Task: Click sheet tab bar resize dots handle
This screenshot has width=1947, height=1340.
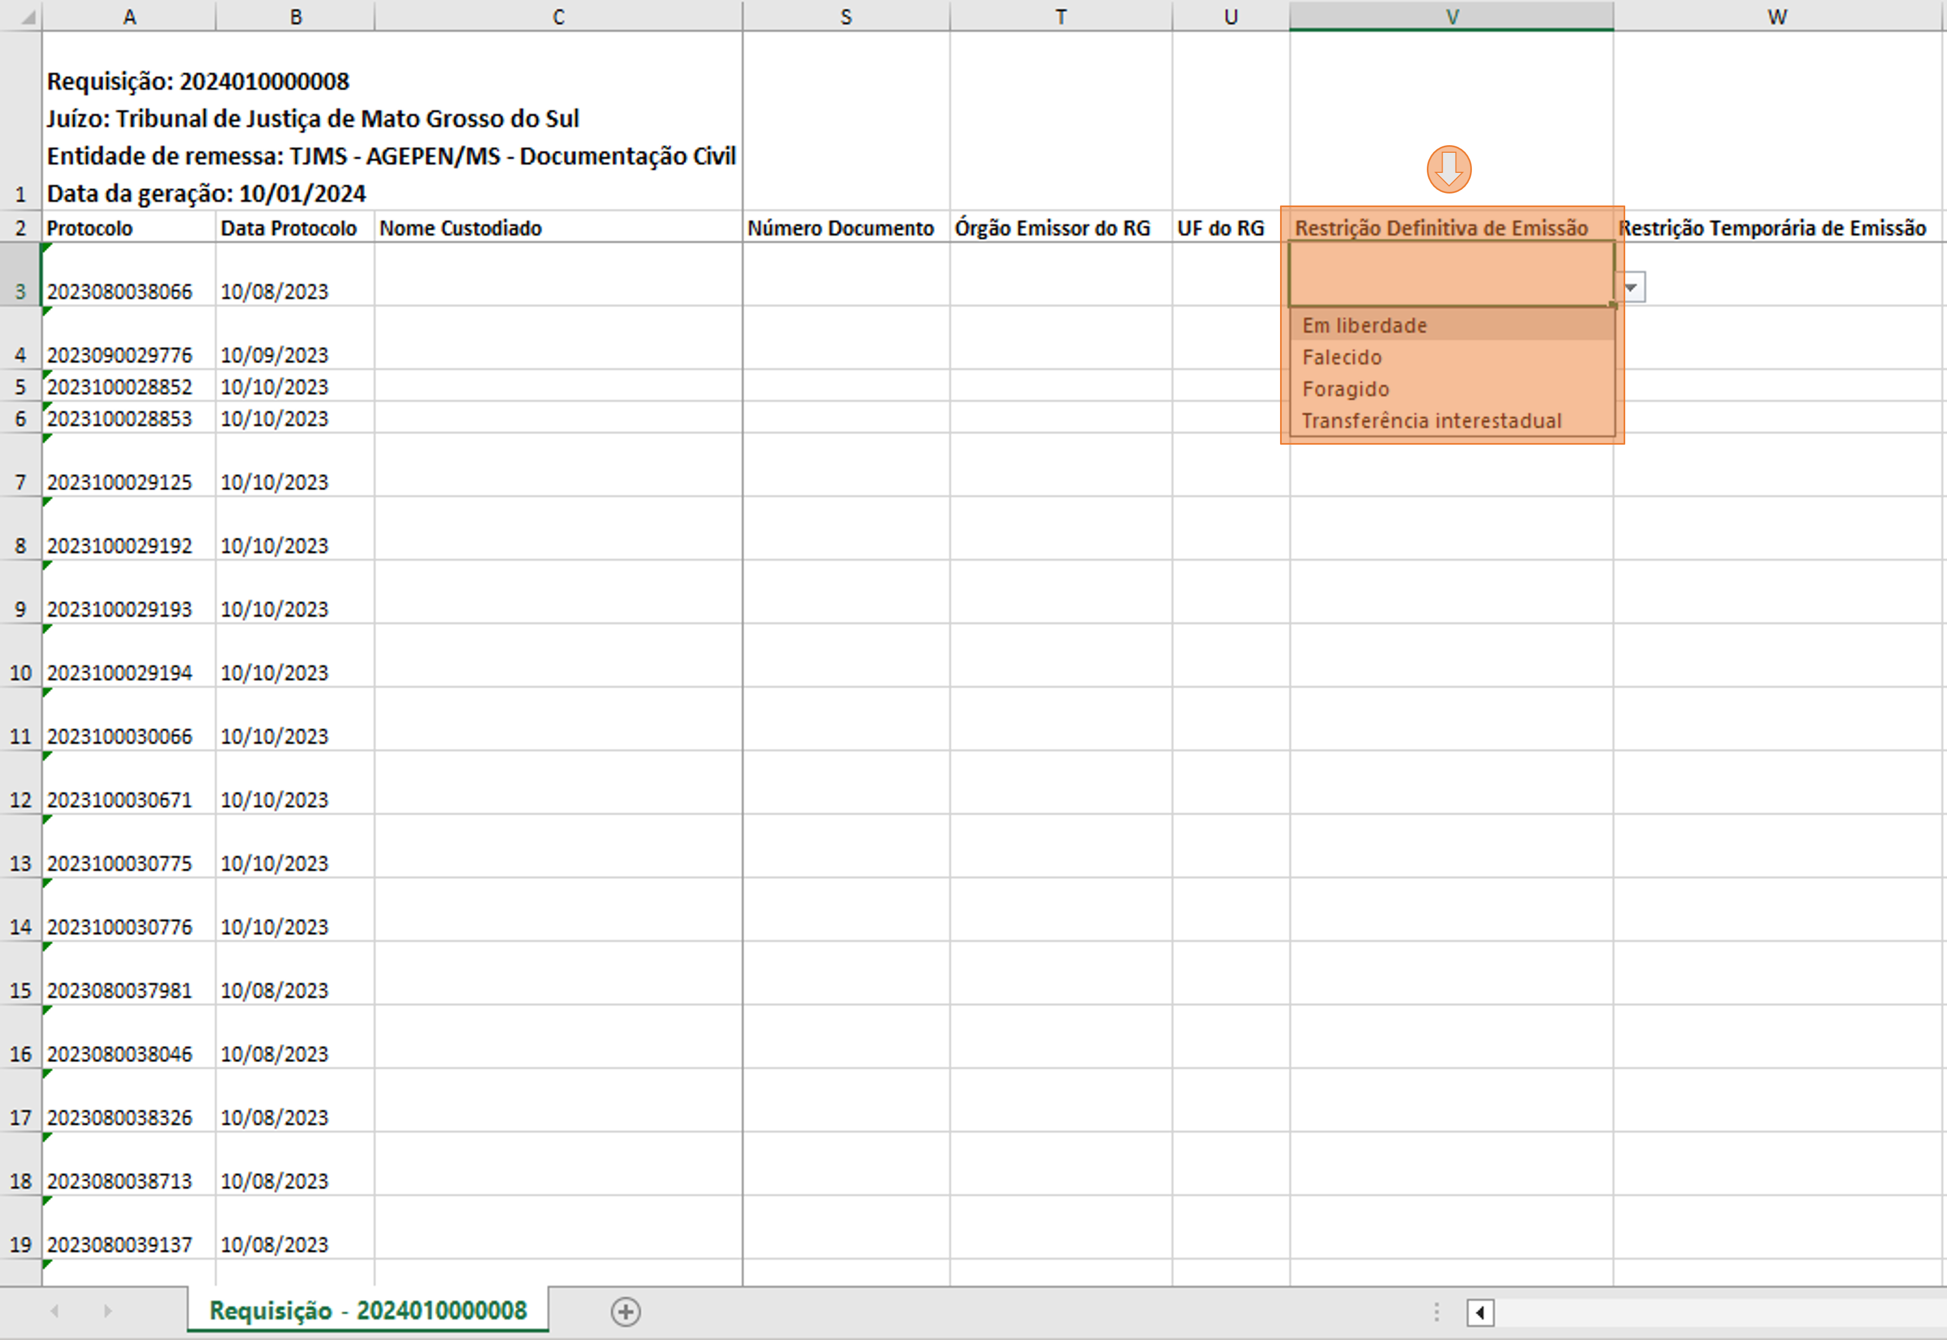Action: point(1437,1311)
